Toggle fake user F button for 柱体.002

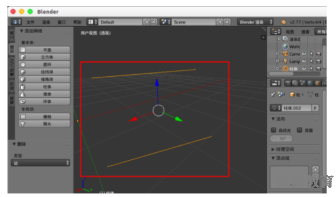pyautogui.click(x=315, y=108)
